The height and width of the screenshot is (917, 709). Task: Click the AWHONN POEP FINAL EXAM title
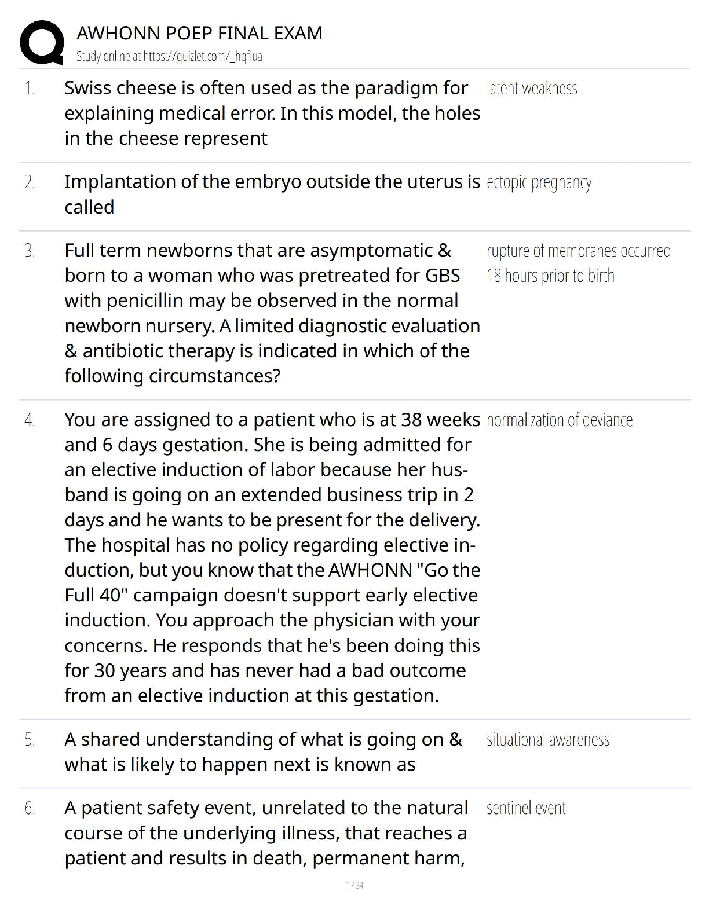[199, 33]
